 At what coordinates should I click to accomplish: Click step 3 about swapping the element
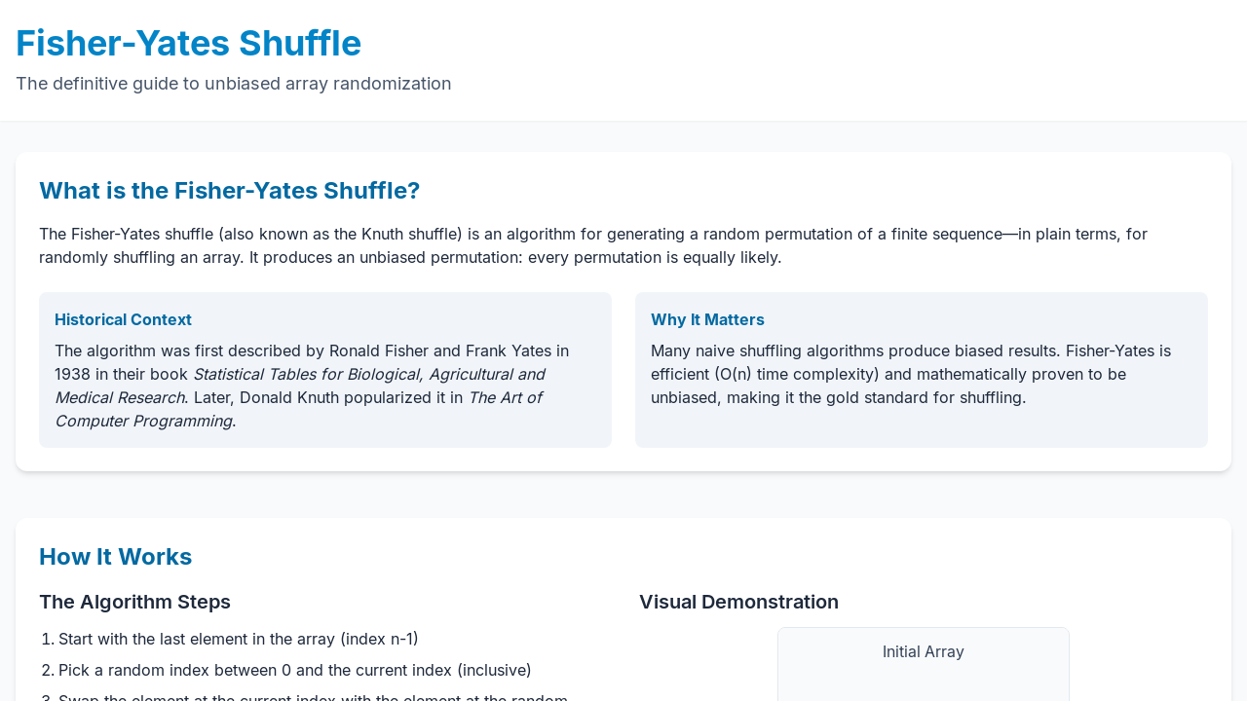[313, 695]
